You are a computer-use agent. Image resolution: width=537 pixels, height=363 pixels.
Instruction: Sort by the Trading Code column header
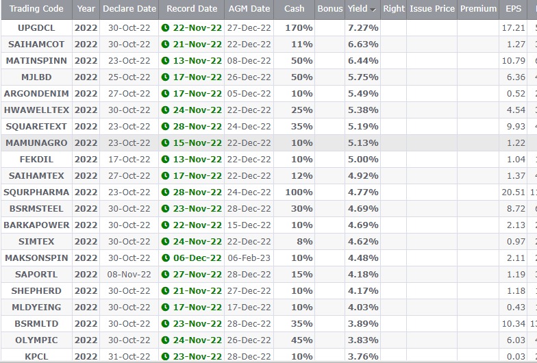click(x=37, y=9)
